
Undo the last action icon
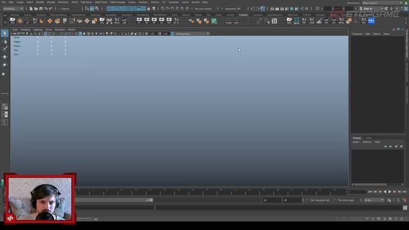pos(45,8)
